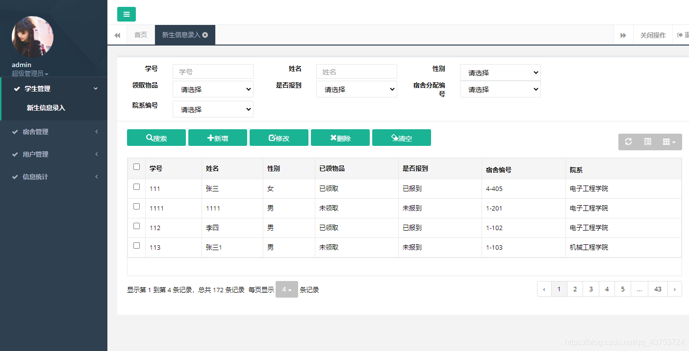Open the column visibility grid icon
Image resolution: width=689 pixels, height=351 pixels.
click(x=667, y=141)
